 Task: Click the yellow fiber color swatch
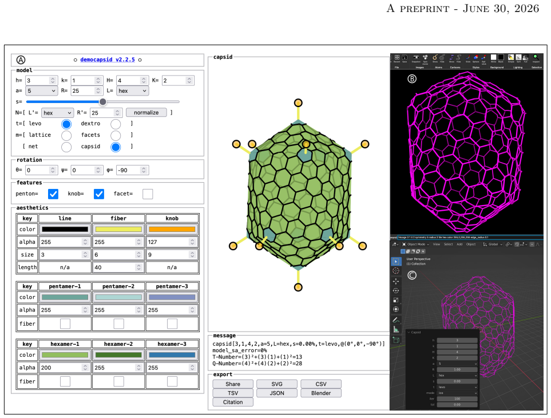118,229
